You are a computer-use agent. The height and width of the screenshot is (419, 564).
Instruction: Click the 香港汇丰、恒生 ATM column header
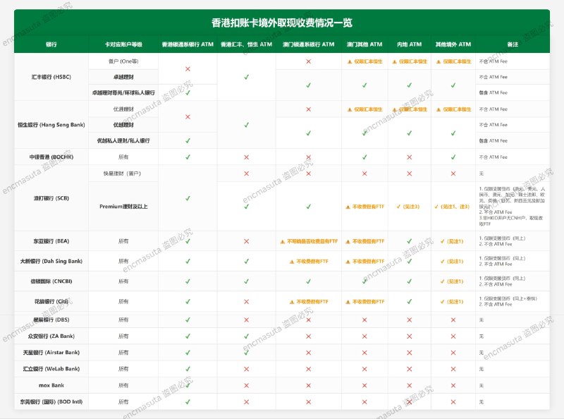(246, 44)
